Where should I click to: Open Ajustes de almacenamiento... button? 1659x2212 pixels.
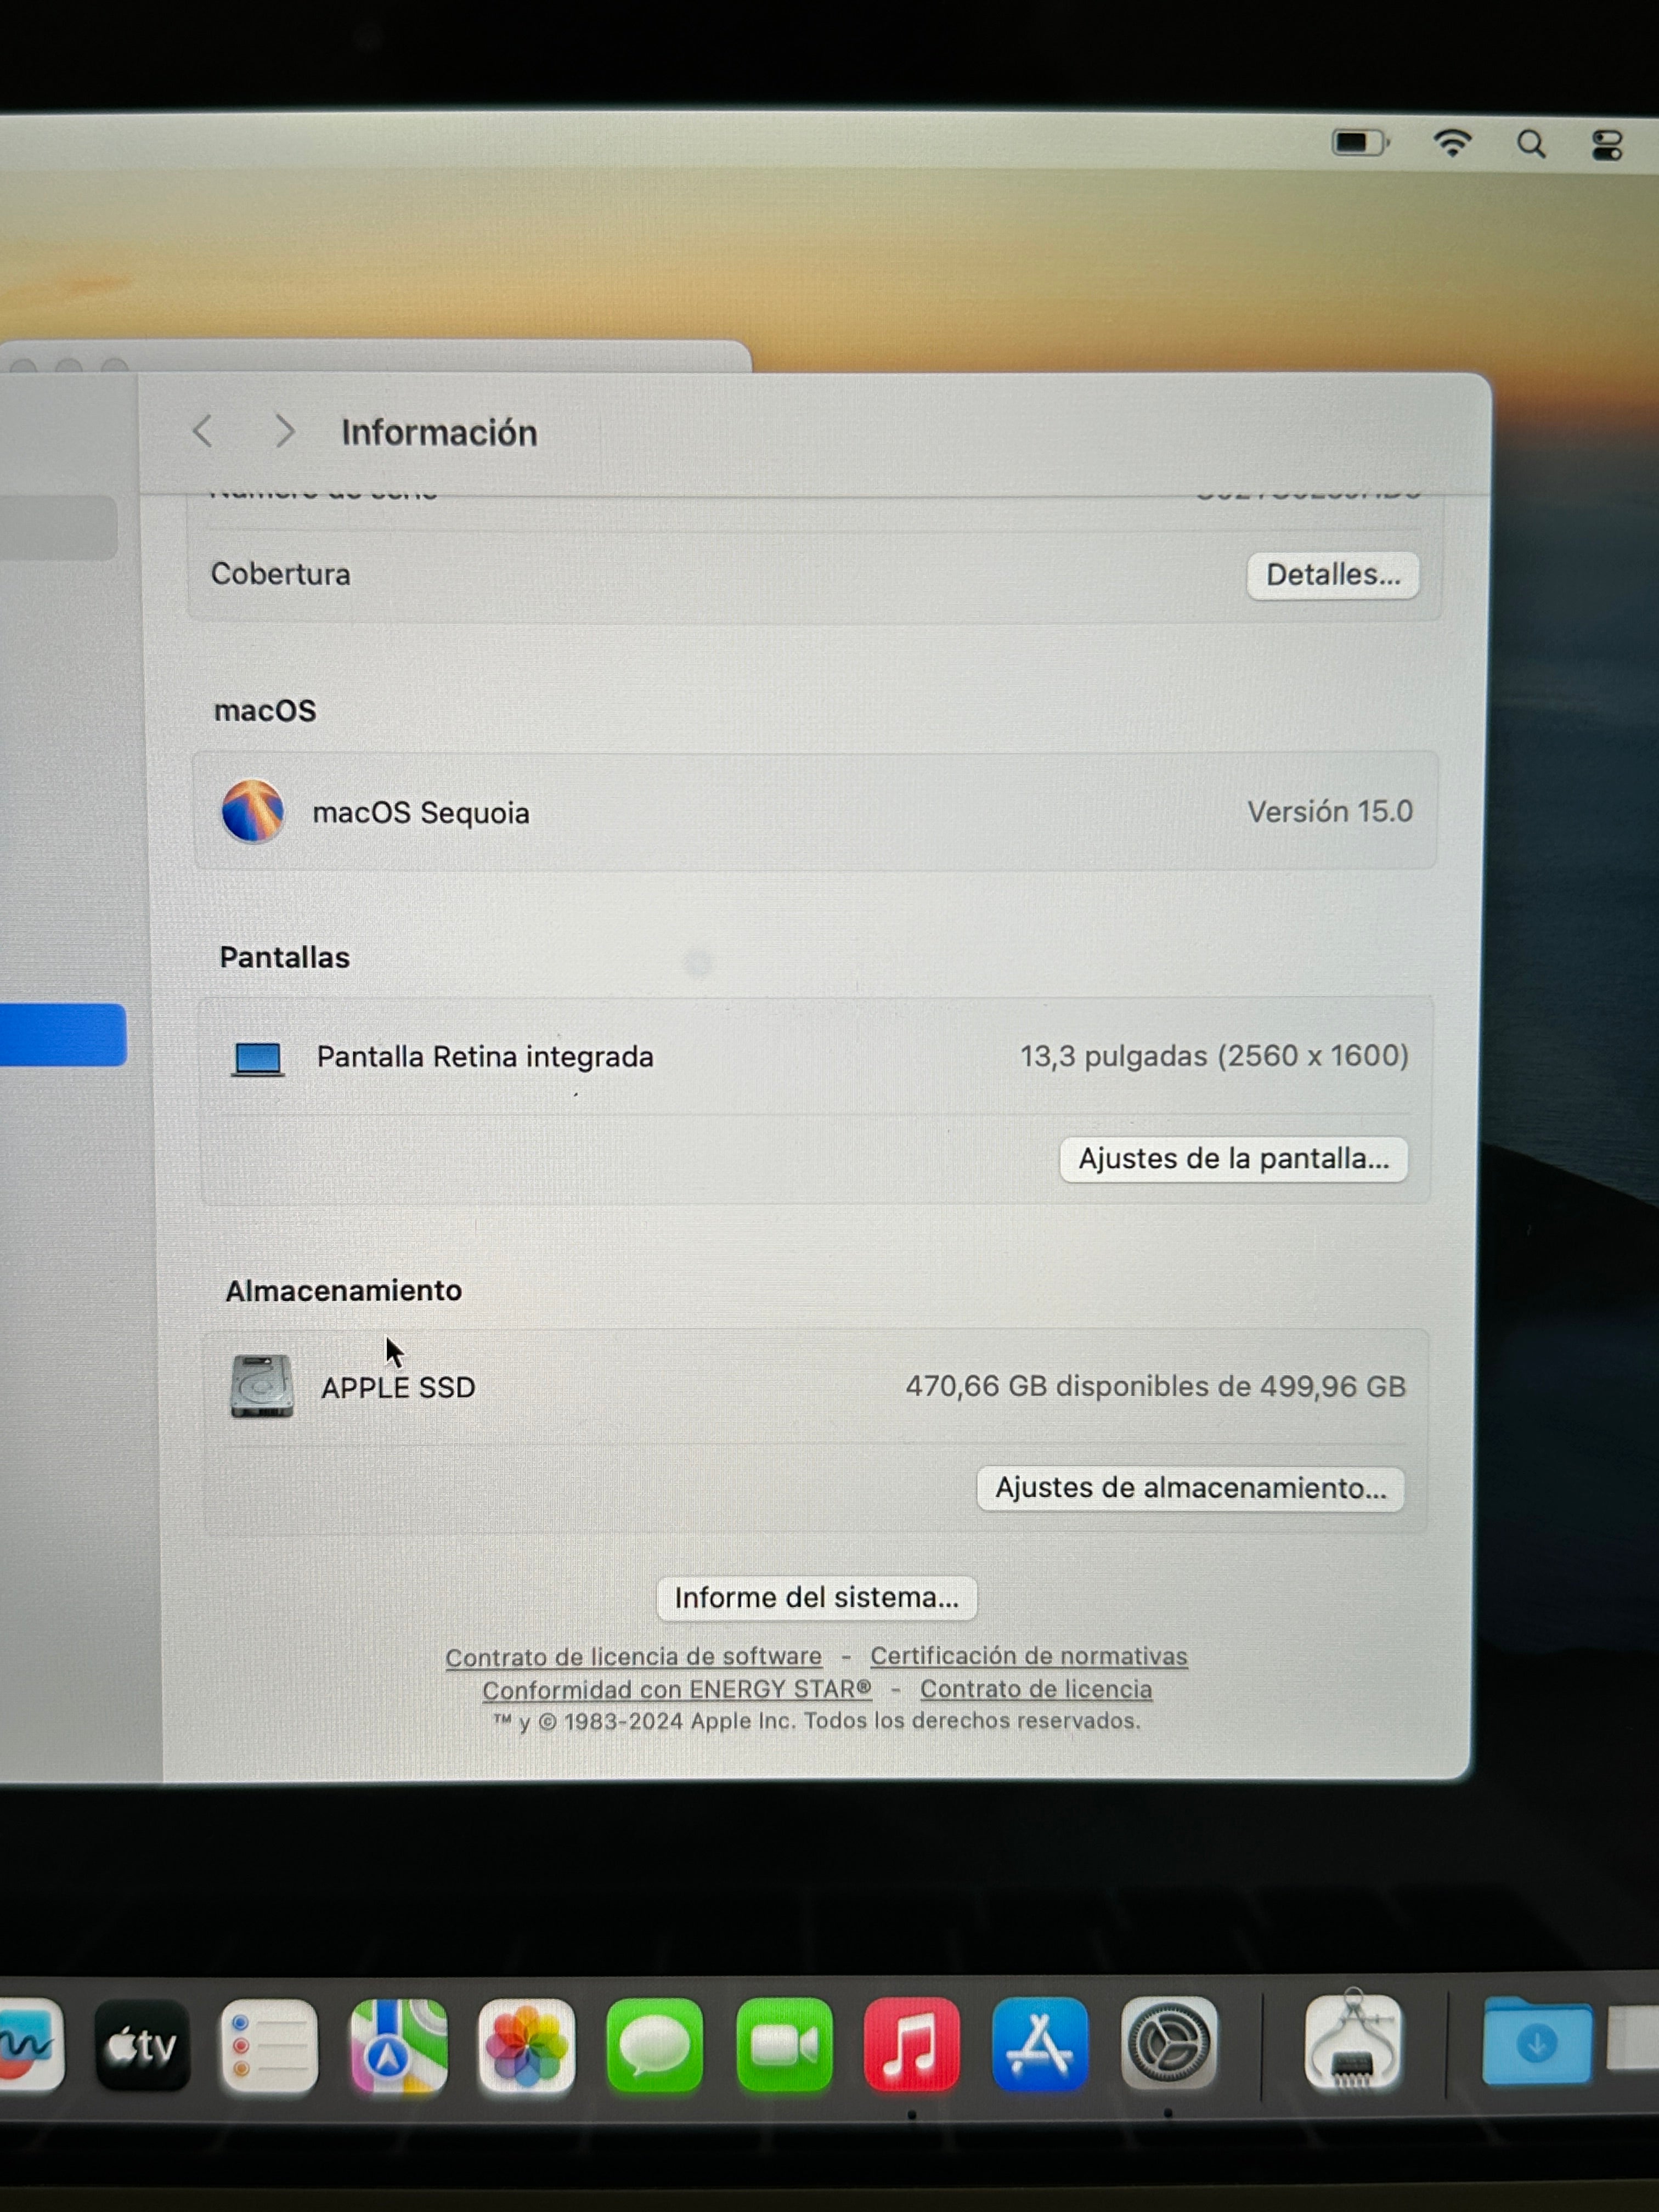[1190, 1488]
